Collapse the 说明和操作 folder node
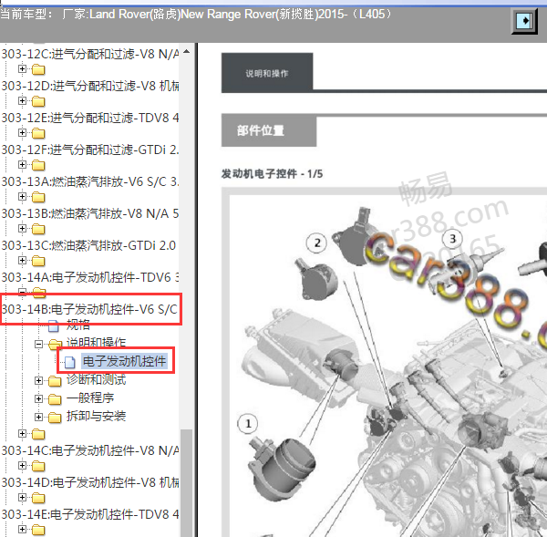 (x=38, y=344)
